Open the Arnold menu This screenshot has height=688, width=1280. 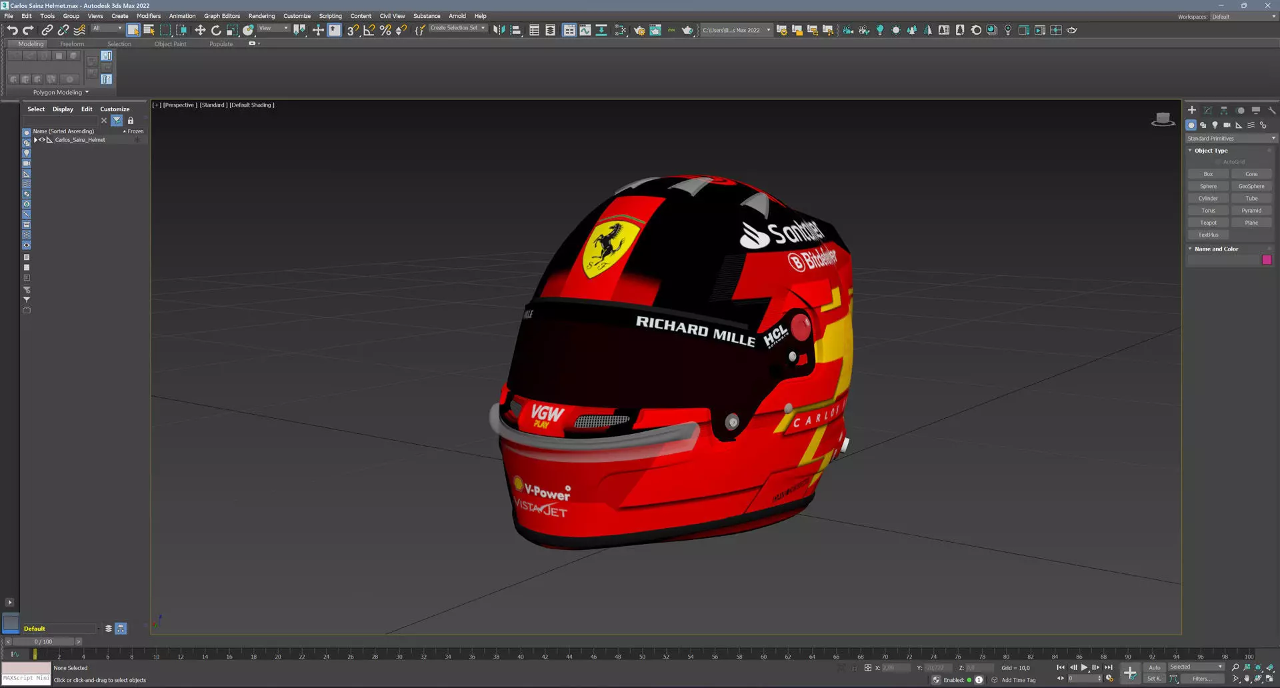(x=457, y=16)
